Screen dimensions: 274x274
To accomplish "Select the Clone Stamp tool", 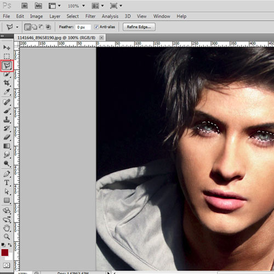I will [7, 119].
